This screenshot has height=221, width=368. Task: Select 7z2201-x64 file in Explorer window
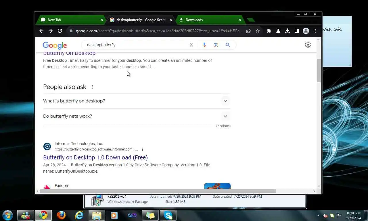[x=117, y=197]
